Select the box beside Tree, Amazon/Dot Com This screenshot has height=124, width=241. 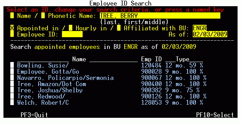[x=12, y=84]
